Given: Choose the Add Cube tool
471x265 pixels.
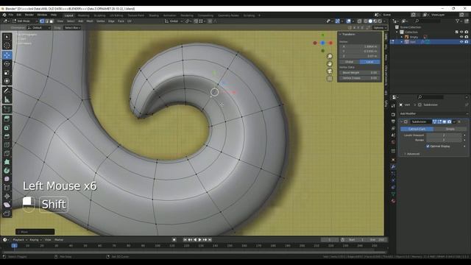Looking at the screenshot, I should point(7,109).
